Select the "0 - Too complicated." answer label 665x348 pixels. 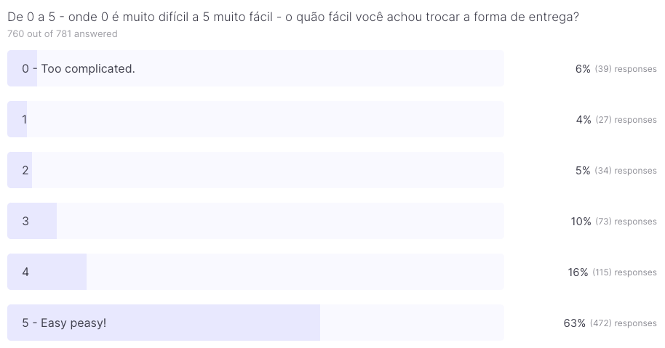click(79, 69)
